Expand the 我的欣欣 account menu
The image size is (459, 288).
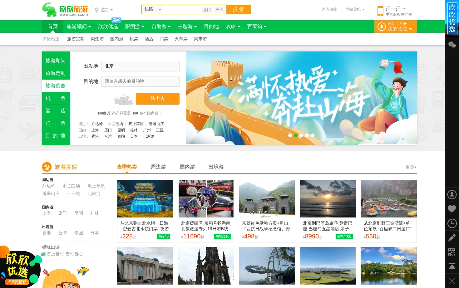tap(400, 29)
